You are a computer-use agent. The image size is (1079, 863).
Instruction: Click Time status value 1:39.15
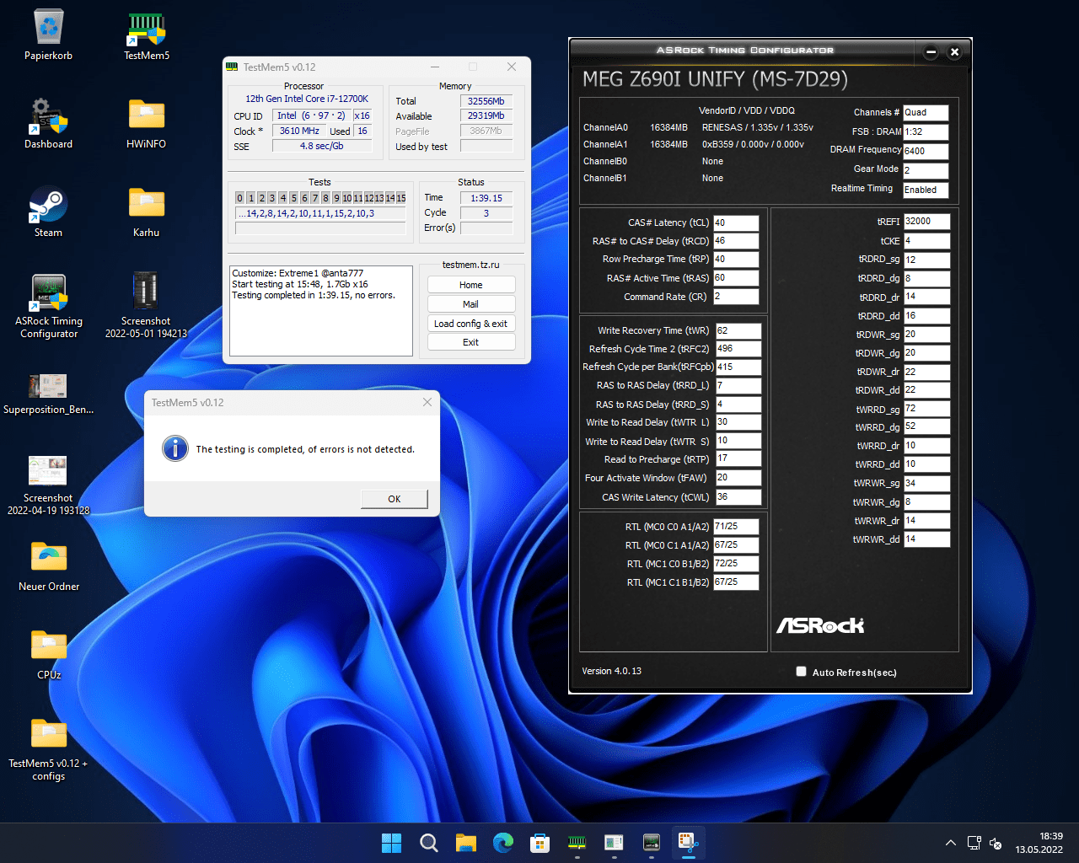[x=486, y=198]
